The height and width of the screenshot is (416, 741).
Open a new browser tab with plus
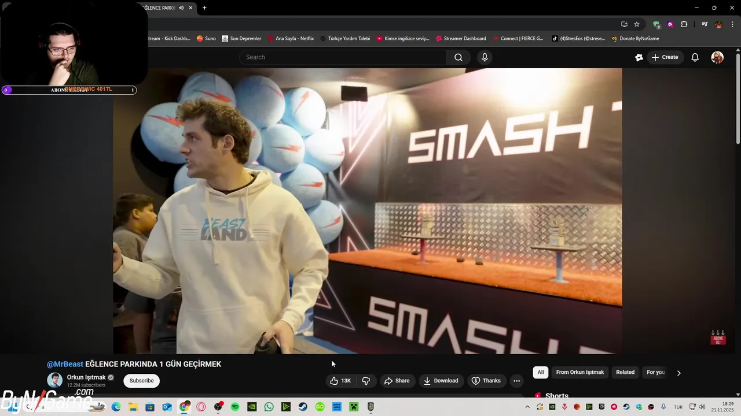point(204,8)
